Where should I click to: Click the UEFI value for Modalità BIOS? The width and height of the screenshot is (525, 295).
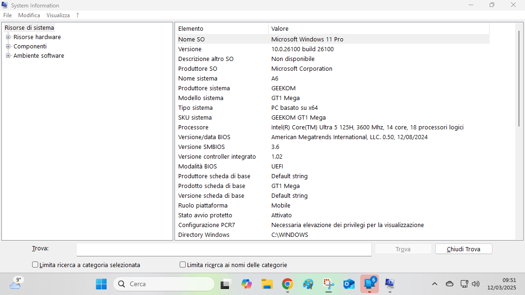pyautogui.click(x=277, y=167)
